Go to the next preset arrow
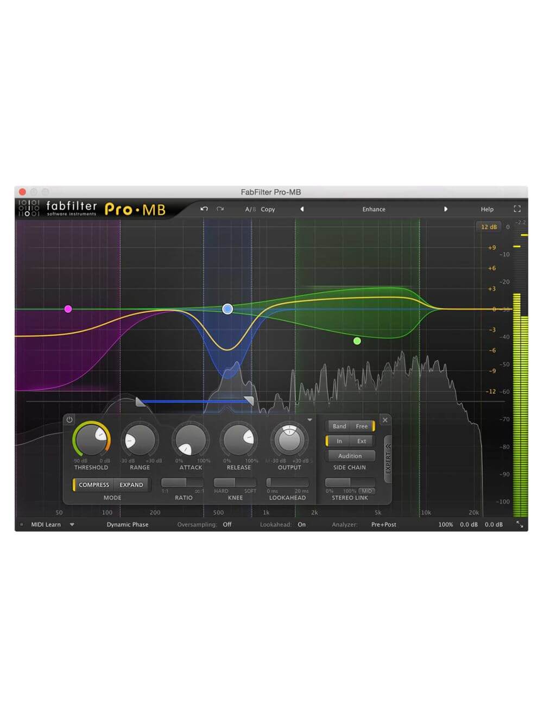Screen dimensions: 543x717 pyautogui.click(x=446, y=209)
